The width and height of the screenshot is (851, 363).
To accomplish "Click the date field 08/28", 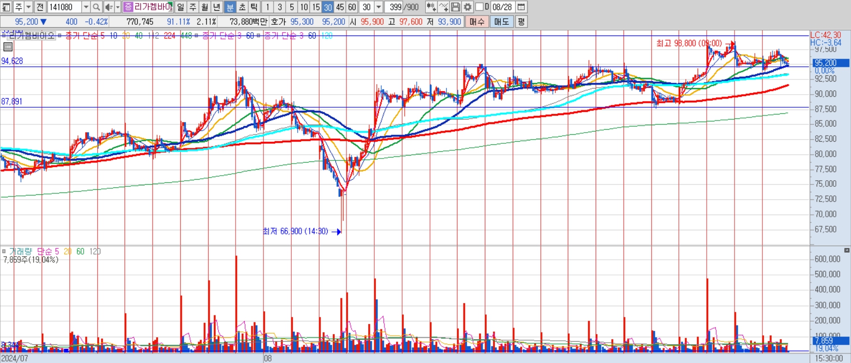I will coord(502,7).
